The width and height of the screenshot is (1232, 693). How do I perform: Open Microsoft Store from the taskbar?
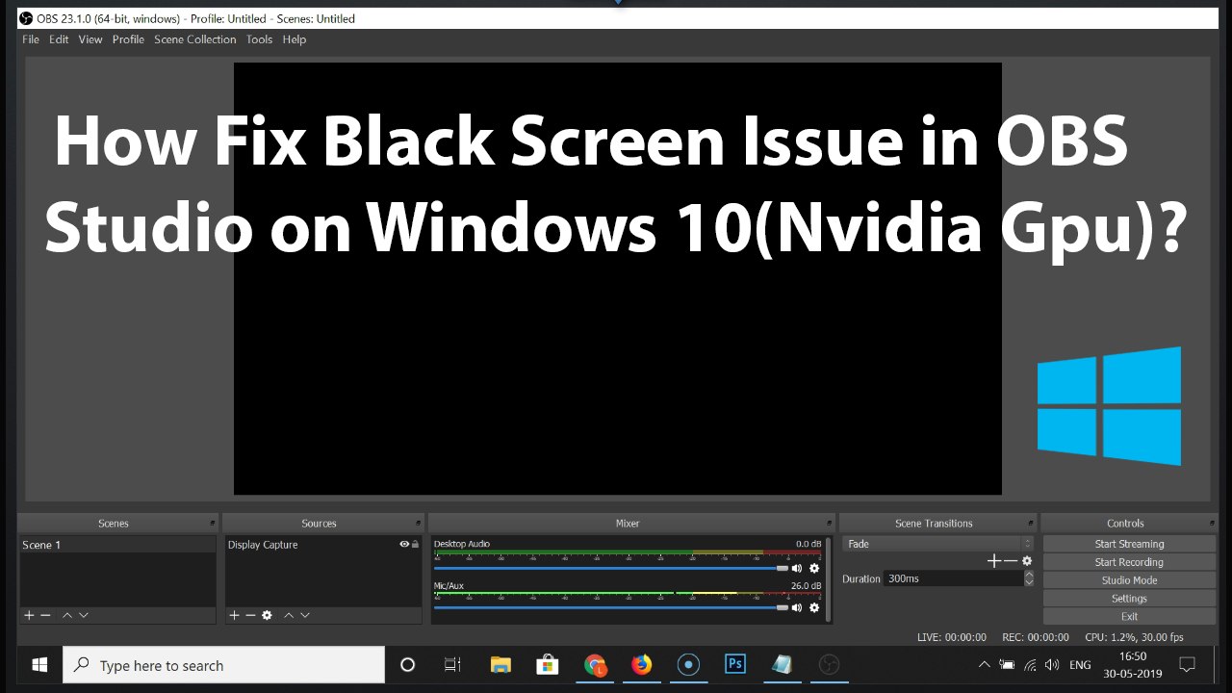pyautogui.click(x=548, y=664)
